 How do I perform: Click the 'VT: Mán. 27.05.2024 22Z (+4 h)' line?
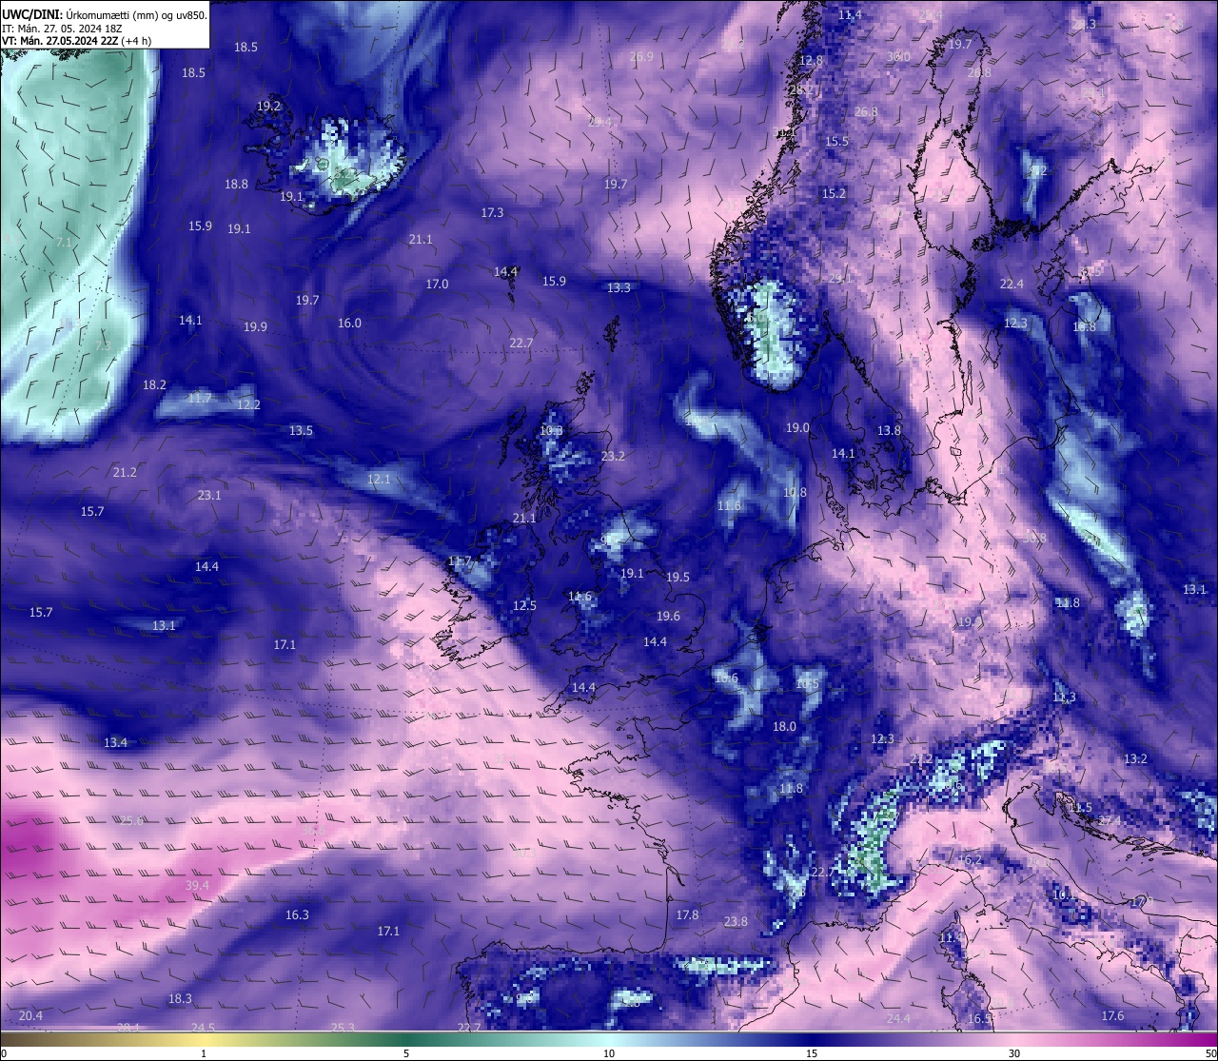(77, 41)
